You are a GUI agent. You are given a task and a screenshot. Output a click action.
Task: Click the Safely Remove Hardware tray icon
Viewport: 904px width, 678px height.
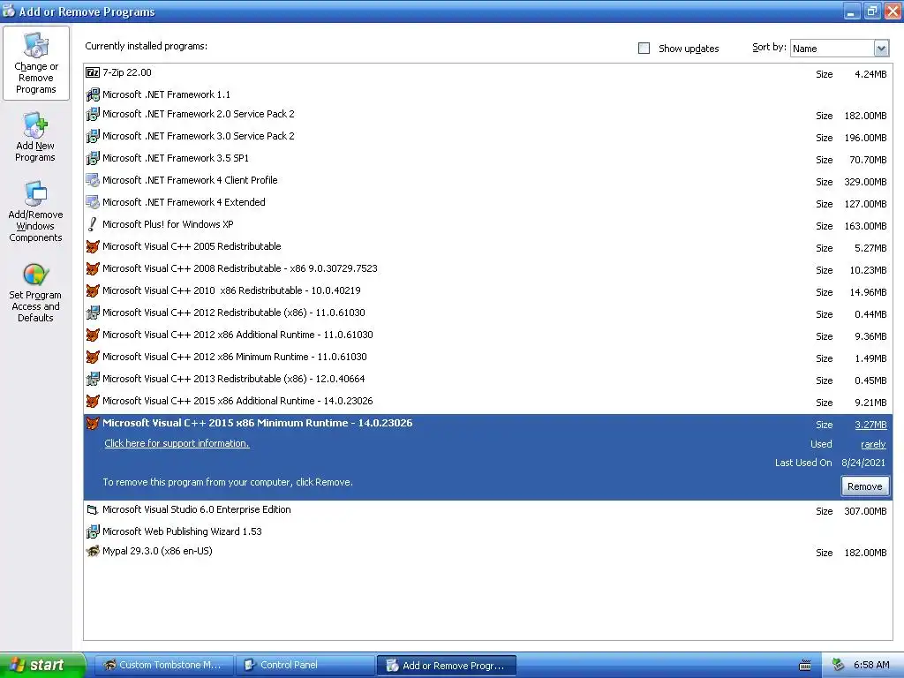click(x=838, y=666)
